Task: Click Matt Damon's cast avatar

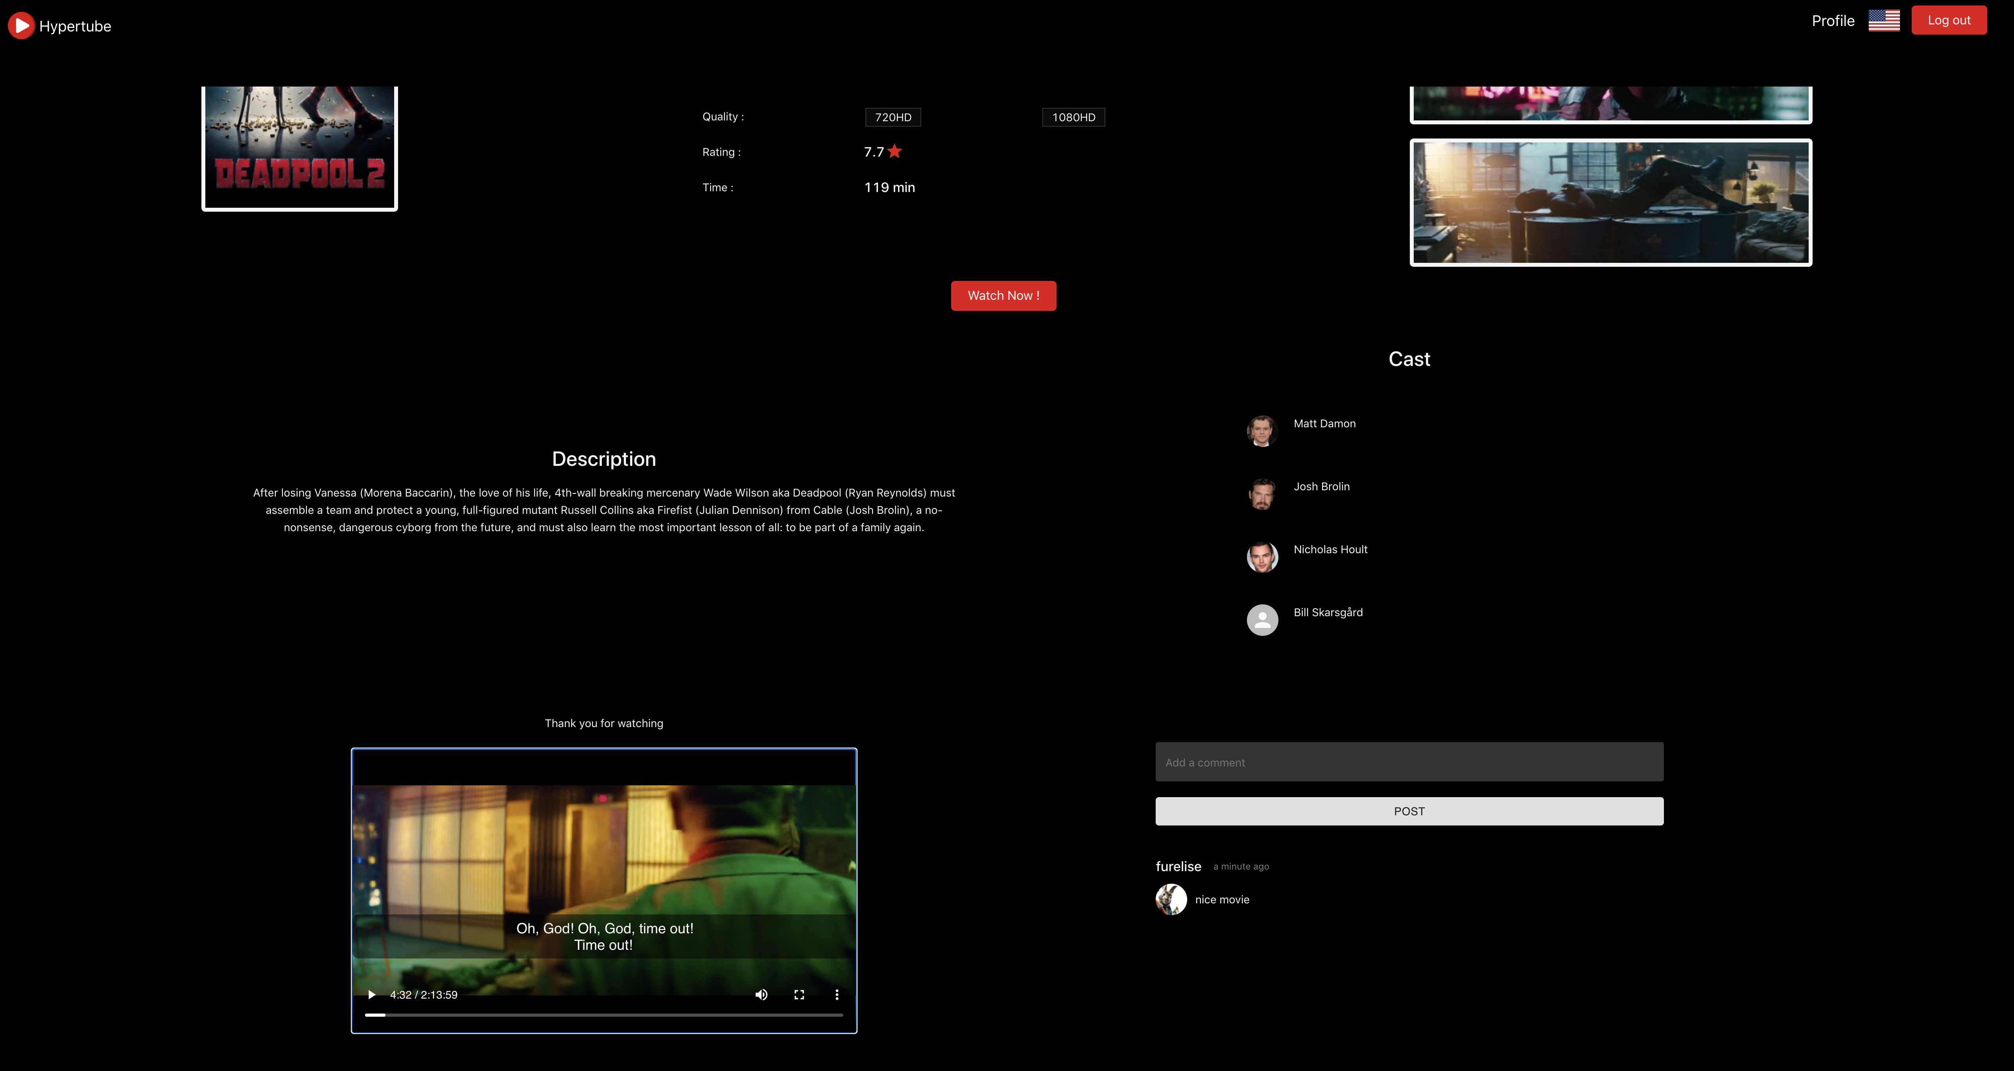Action: [x=1262, y=431]
